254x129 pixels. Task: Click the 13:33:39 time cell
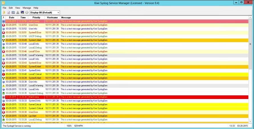pos(23,78)
